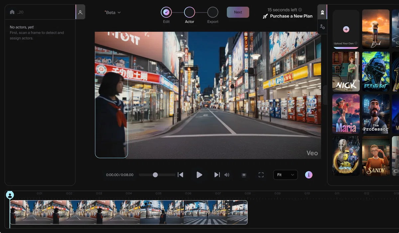399x233 pixels.
Task: Open the add-actor tab icon below it
Action: click(x=323, y=27)
